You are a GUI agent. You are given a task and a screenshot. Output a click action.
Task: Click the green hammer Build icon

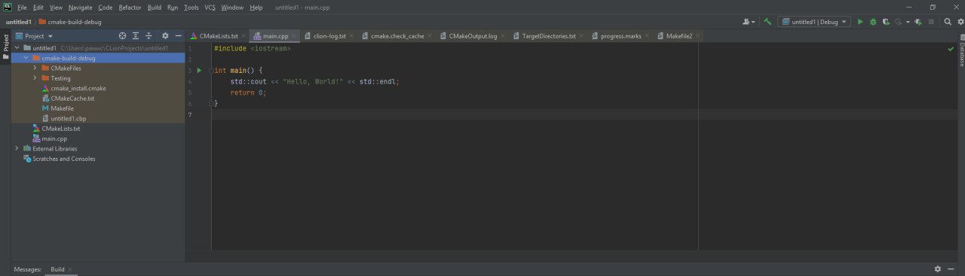[x=767, y=22]
